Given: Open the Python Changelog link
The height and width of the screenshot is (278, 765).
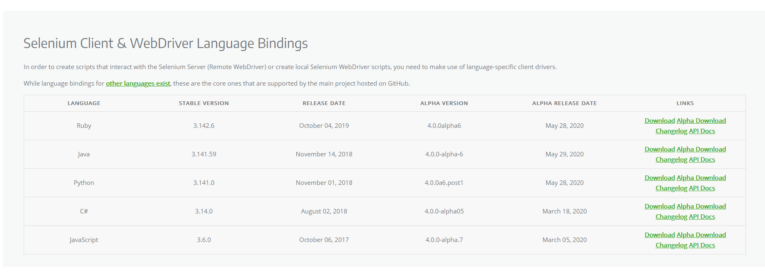Looking at the screenshot, I should click(x=671, y=188).
